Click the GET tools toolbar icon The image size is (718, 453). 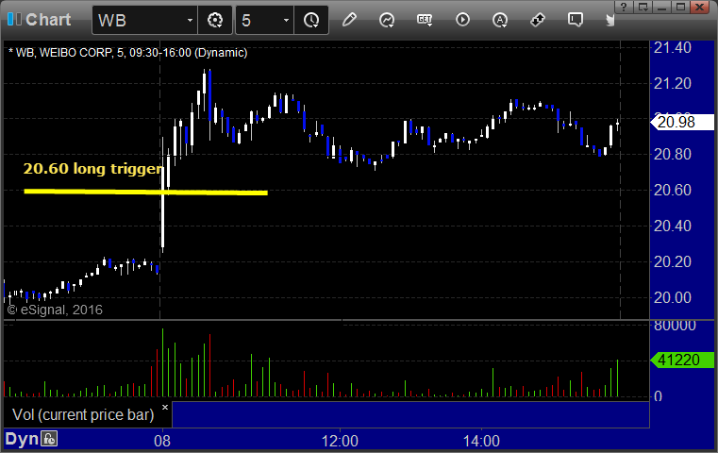click(x=425, y=20)
